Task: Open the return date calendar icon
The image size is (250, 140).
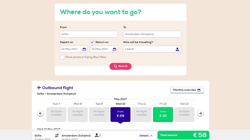Action: coord(115,49)
